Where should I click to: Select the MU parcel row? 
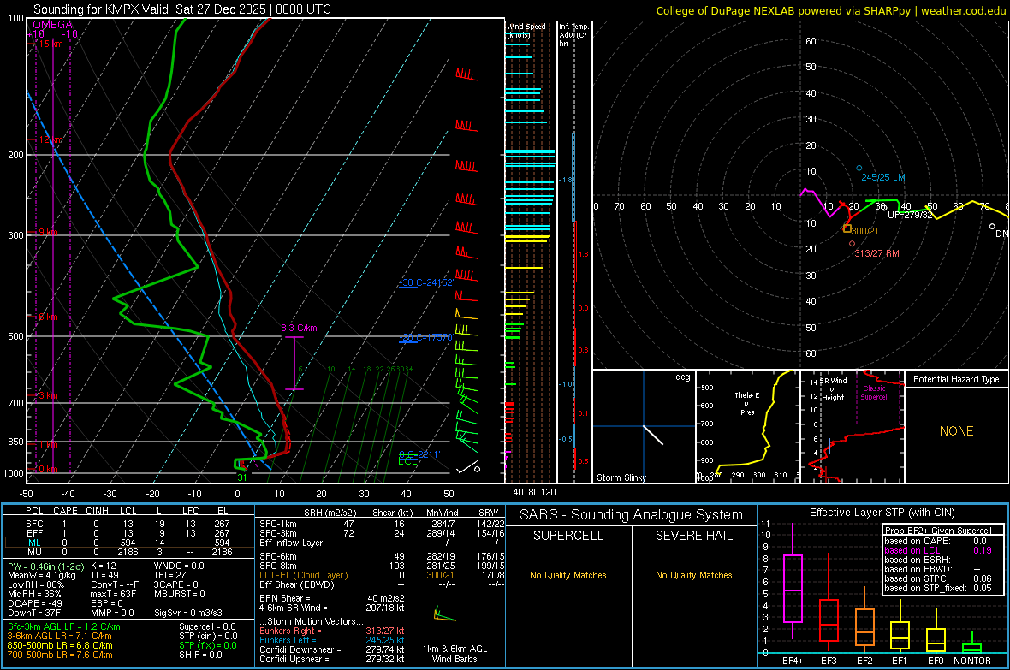tap(128, 552)
